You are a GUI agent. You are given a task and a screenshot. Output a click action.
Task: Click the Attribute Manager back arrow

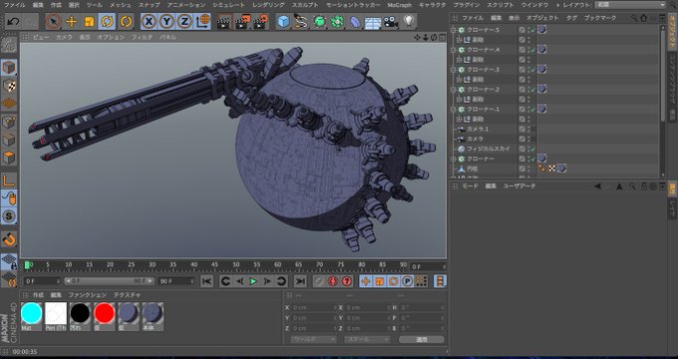[597, 186]
